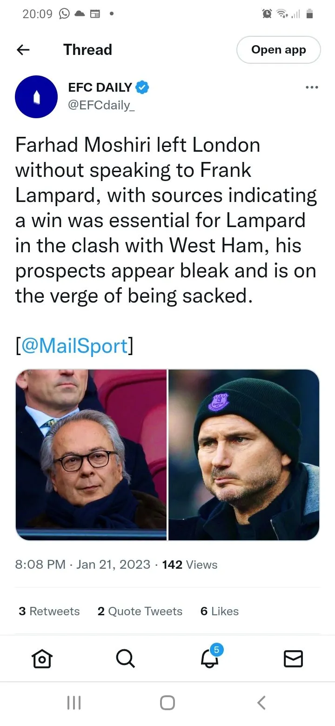
Task: View the 3 Retweets list
Action: (49, 611)
